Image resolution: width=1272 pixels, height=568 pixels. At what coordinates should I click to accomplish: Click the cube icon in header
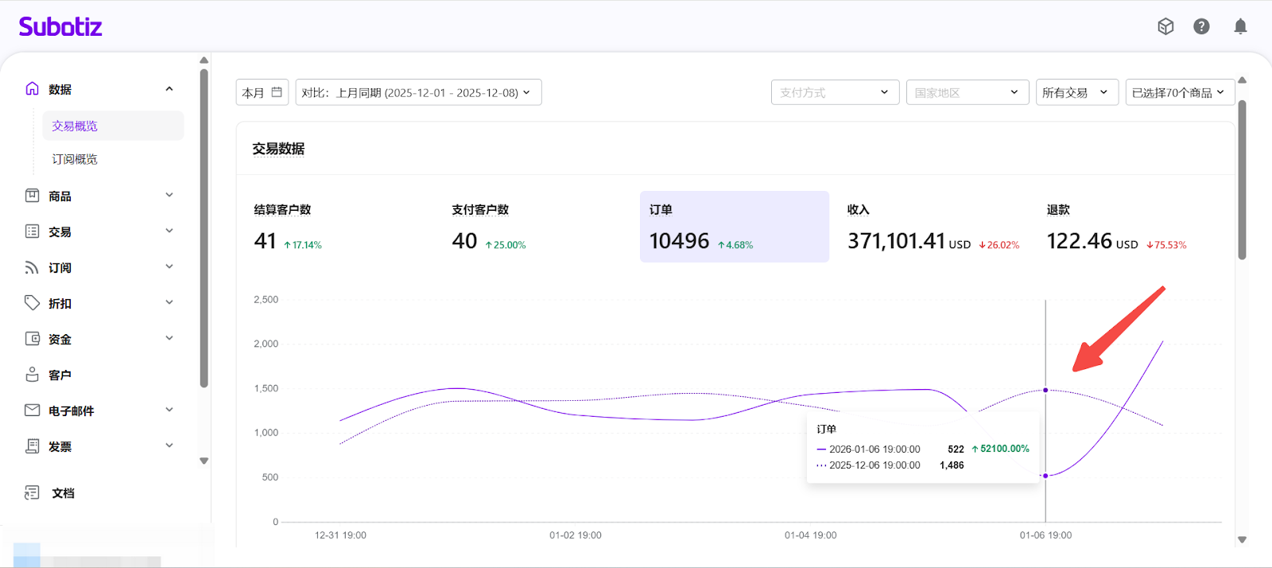[x=1165, y=27]
